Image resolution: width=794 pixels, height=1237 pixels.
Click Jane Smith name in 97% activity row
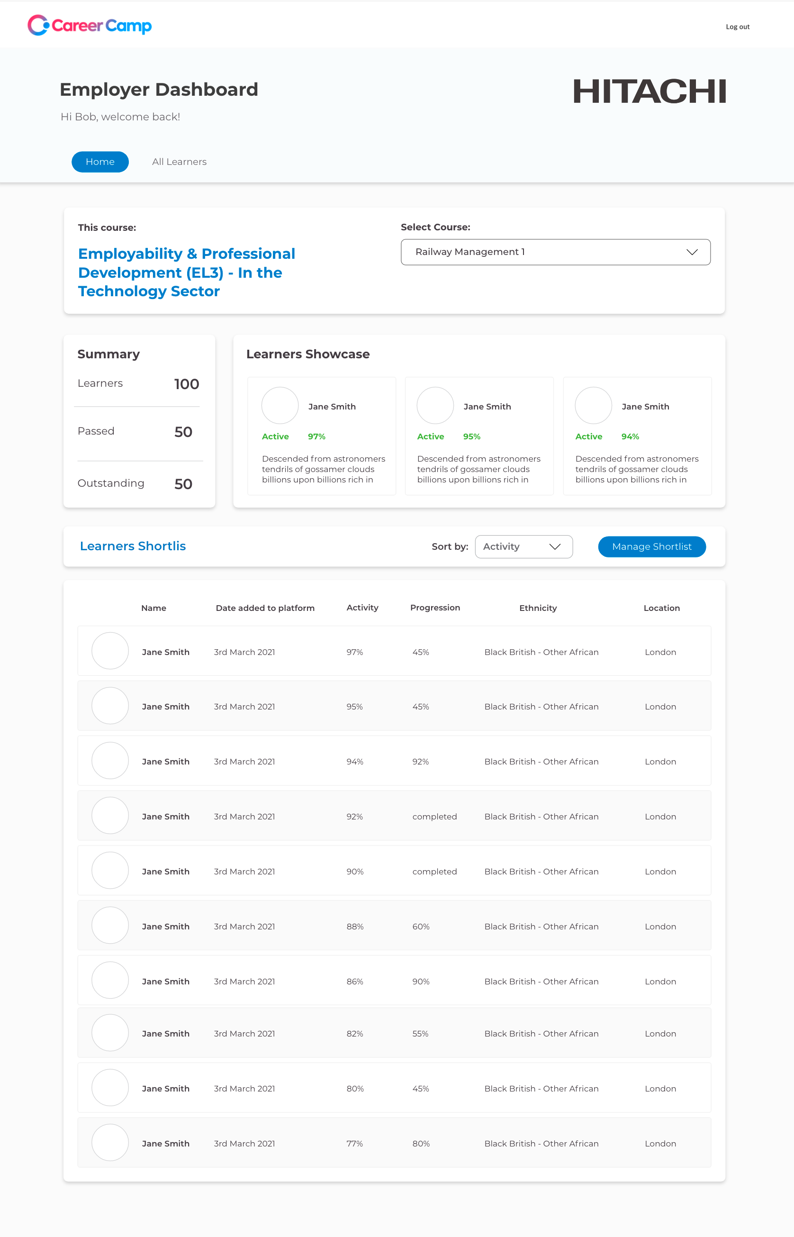[x=165, y=652]
